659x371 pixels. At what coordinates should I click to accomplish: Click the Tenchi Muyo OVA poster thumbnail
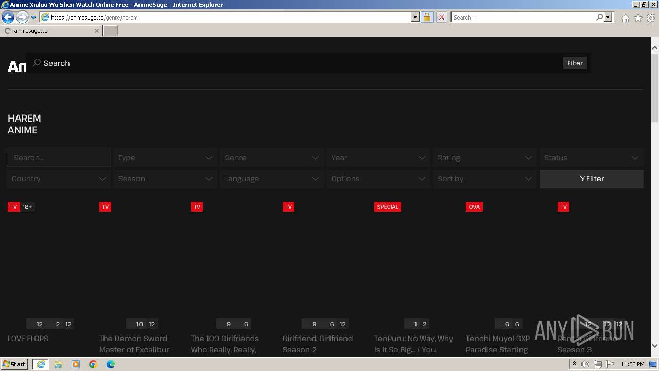coord(509,265)
